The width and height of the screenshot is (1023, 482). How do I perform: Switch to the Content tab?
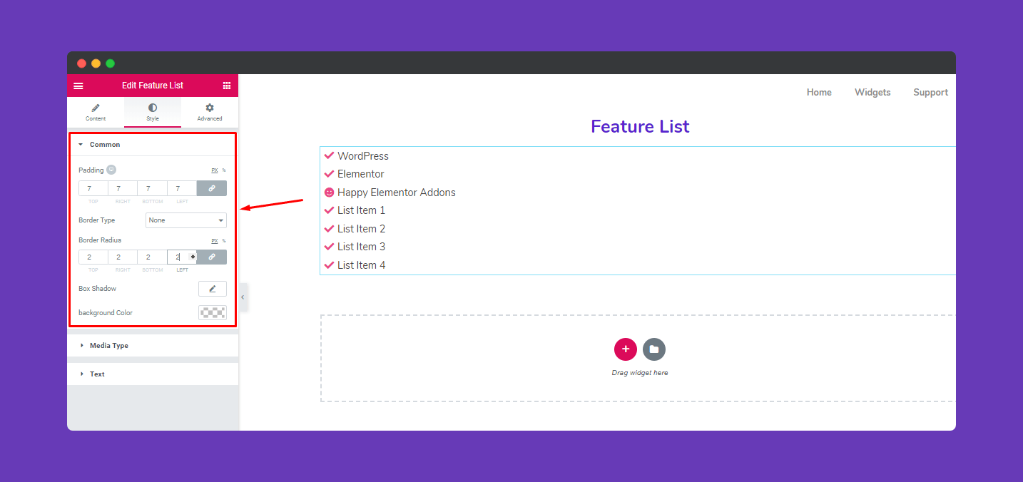pyautogui.click(x=96, y=112)
